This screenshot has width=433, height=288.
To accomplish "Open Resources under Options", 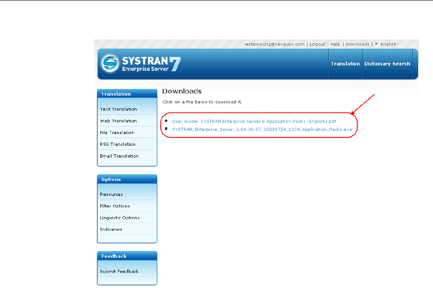I will (x=111, y=195).
